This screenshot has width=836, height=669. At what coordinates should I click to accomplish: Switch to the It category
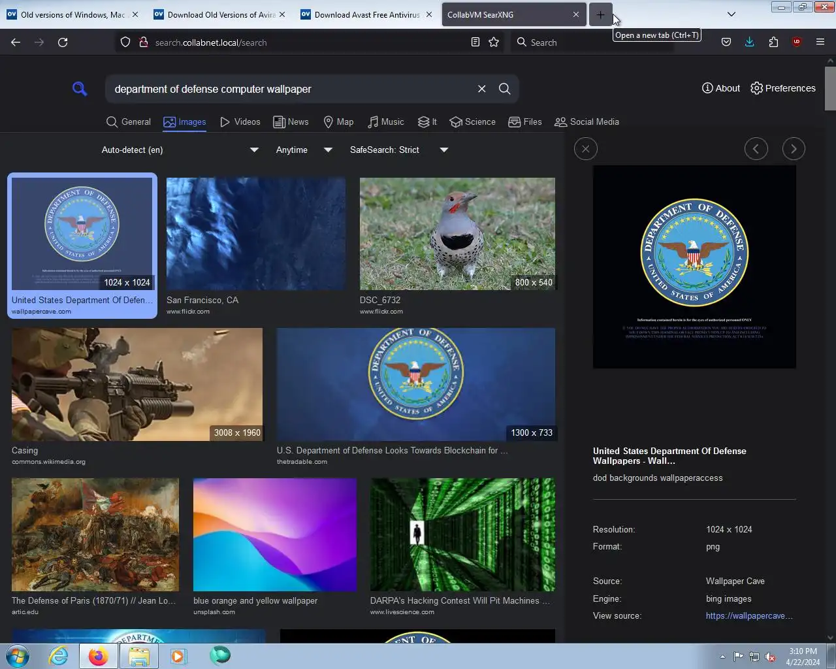click(x=427, y=122)
